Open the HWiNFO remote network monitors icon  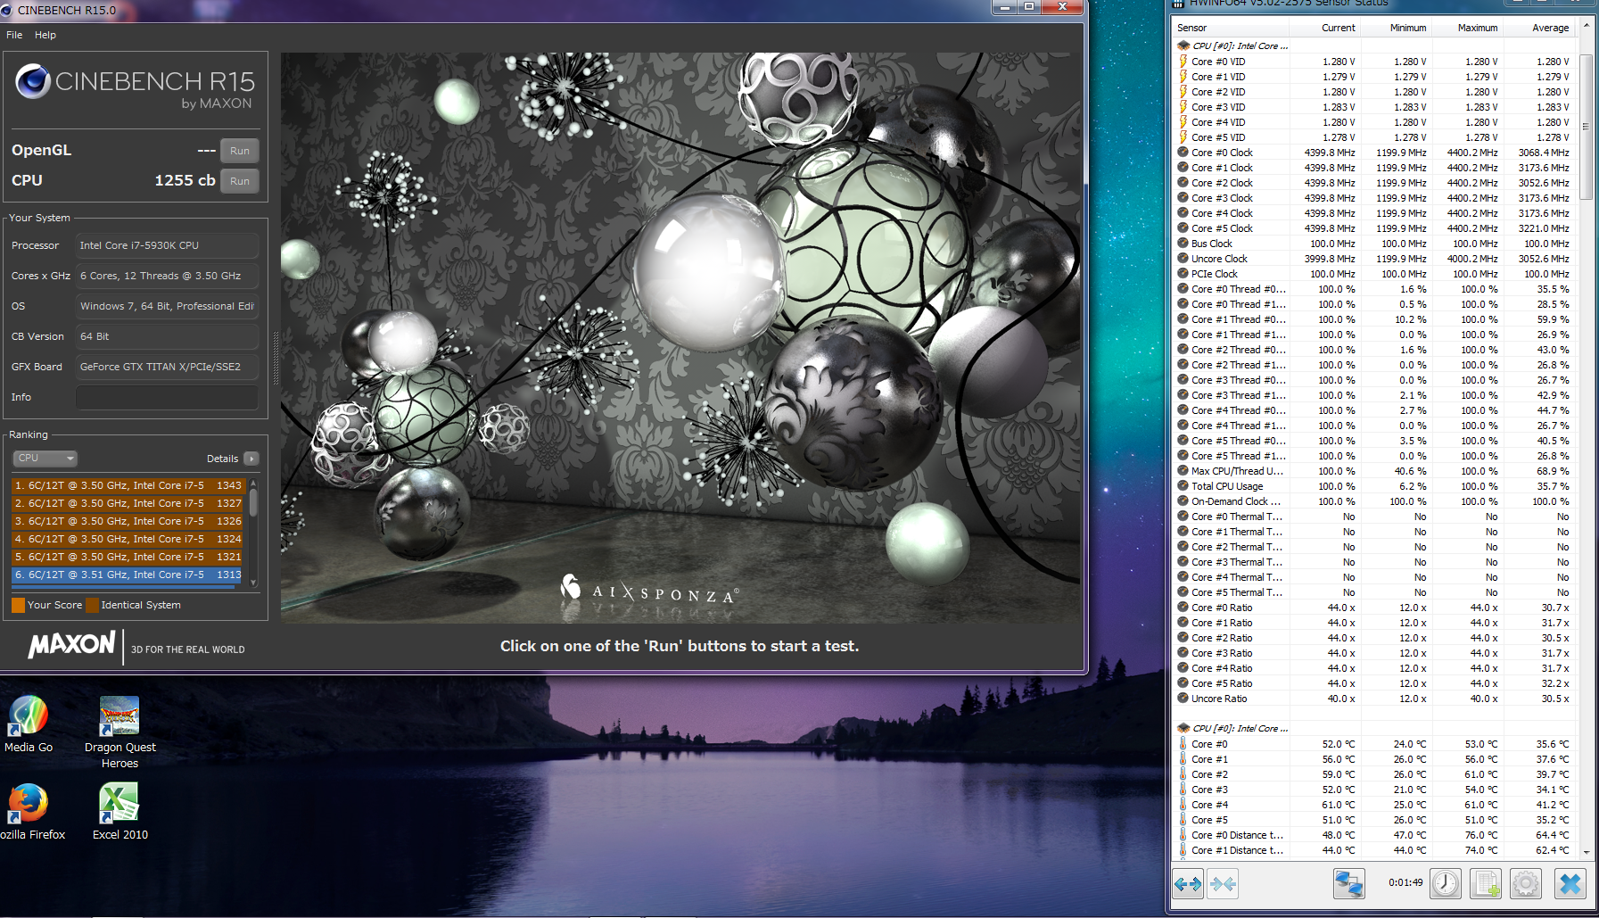pyautogui.click(x=1348, y=884)
